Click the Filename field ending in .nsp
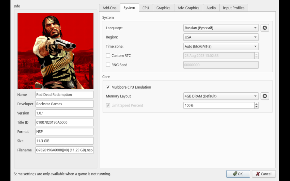Screen dimensions: 290x181 click(x=65, y=150)
